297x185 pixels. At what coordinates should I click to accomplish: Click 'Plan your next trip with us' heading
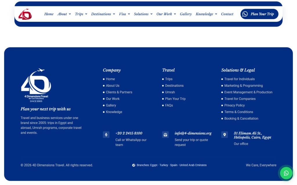46,109
